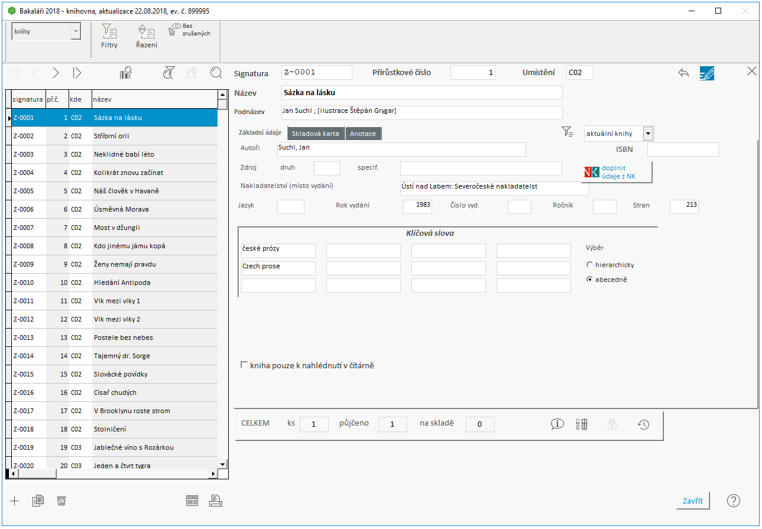
Task: Switch to the Anotace tab
Action: tap(363, 134)
